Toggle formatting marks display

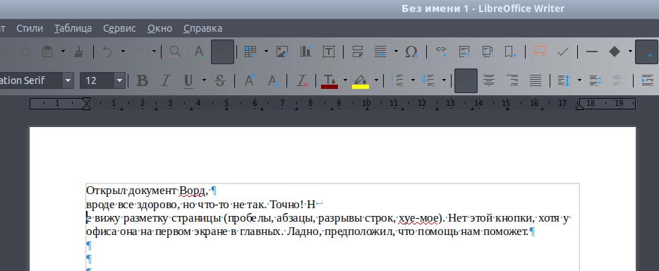(x=222, y=52)
